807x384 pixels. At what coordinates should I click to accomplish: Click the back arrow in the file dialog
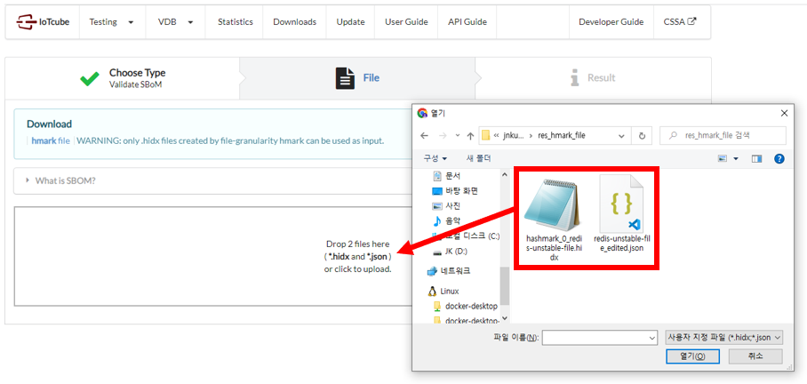tap(425, 135)
